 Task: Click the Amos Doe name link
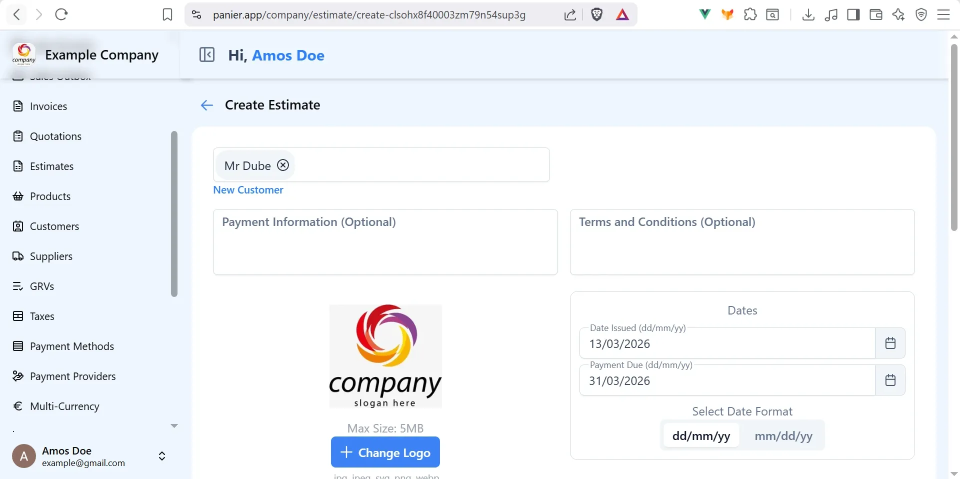[288, 55]
